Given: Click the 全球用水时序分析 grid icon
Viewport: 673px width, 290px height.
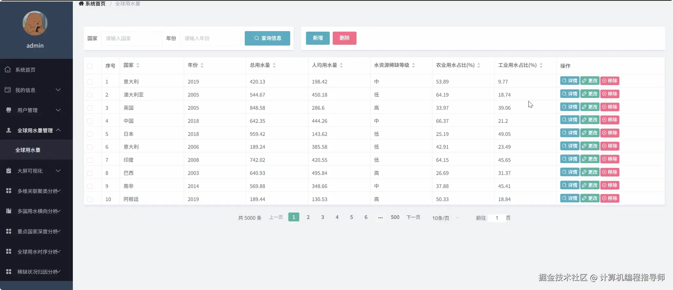Looking at the screenshot, I should pyautogui.click(x=9, y=251).
